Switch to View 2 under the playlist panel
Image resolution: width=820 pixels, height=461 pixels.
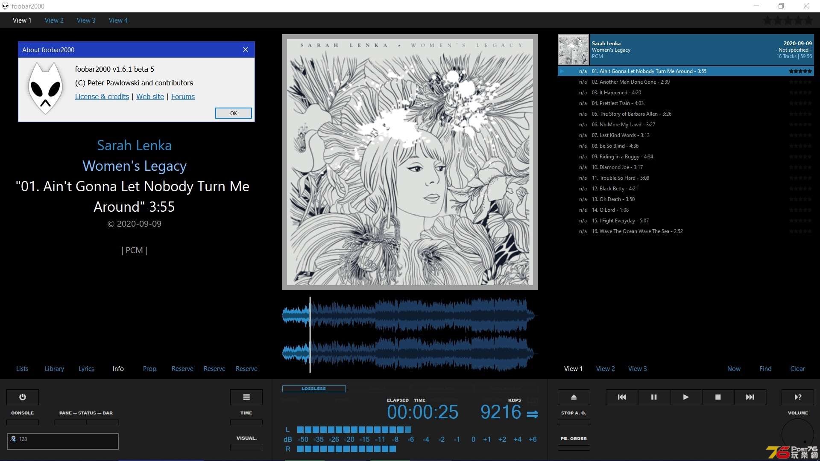click(606, 368)
